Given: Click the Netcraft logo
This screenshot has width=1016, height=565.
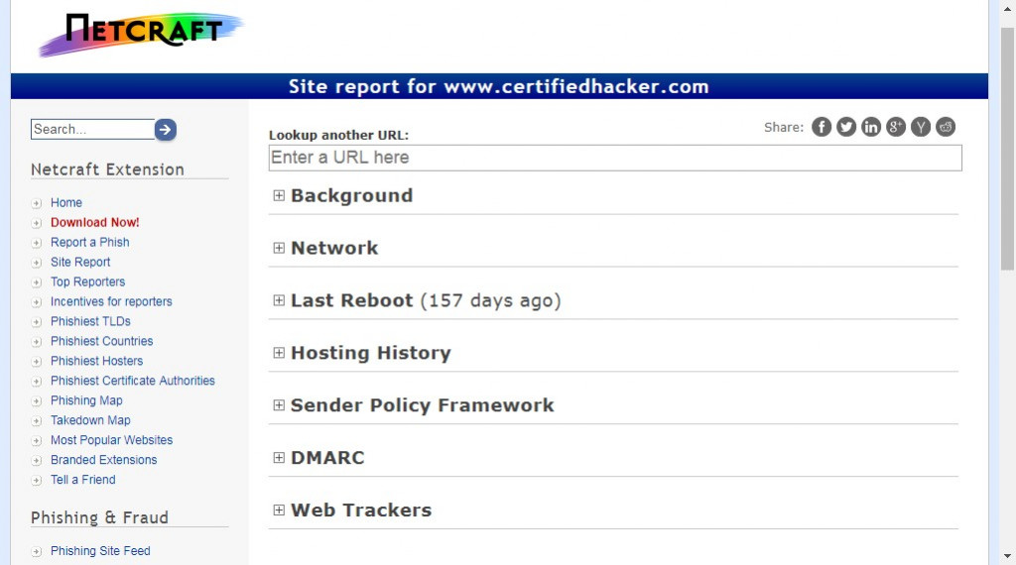Looking at the screenshot, I should coord(141,34).
